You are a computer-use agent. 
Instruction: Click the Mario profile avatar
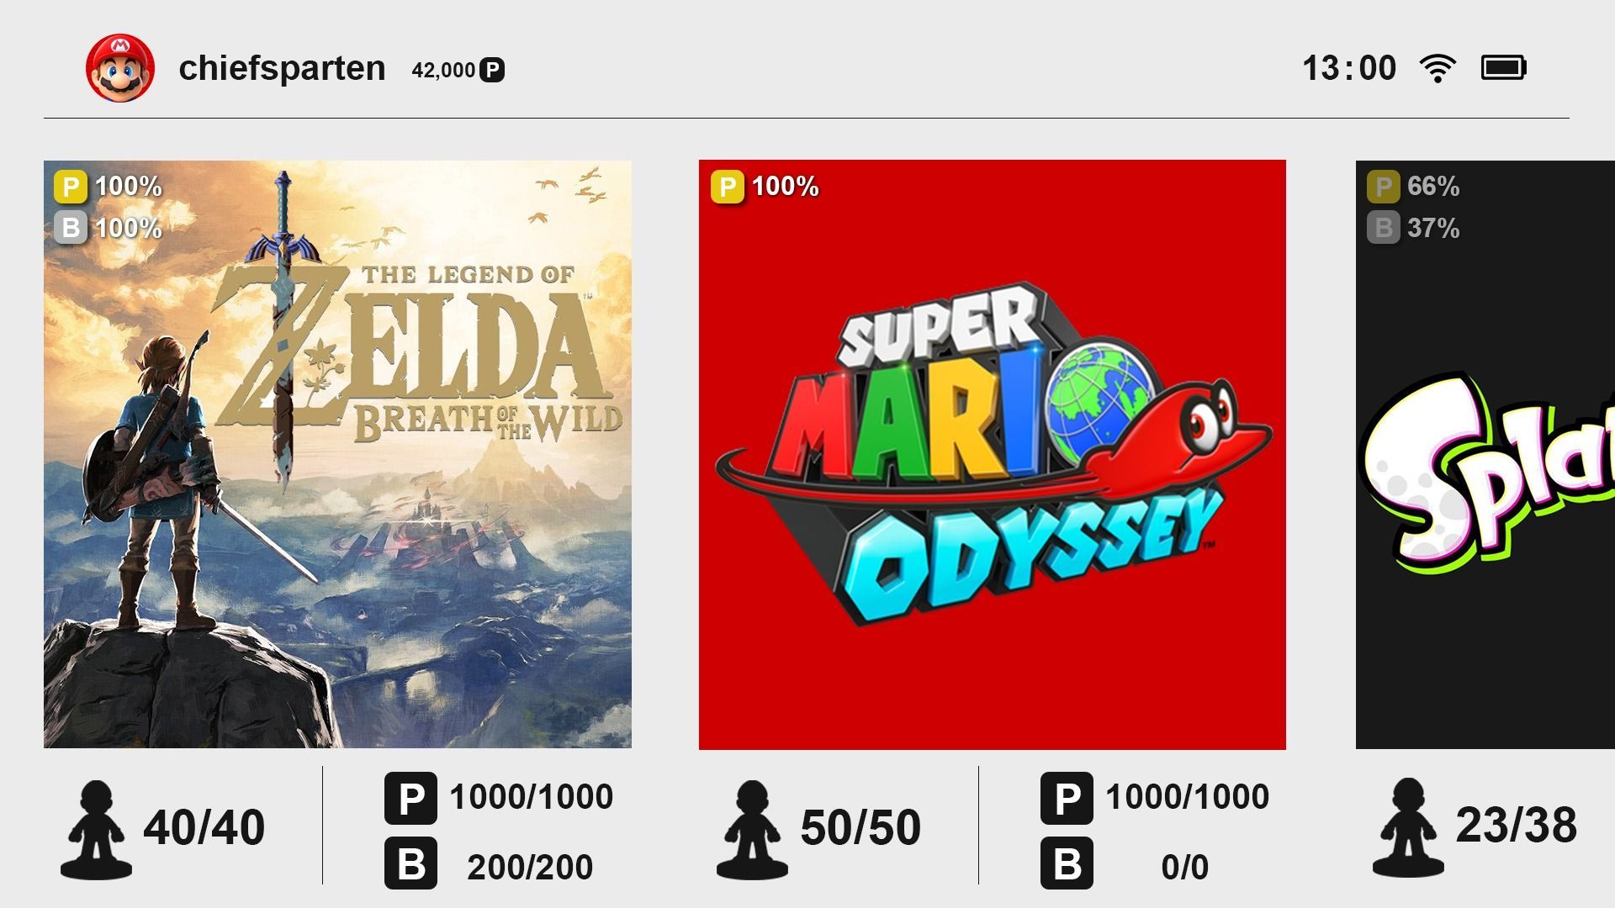[x=120, y=68]
